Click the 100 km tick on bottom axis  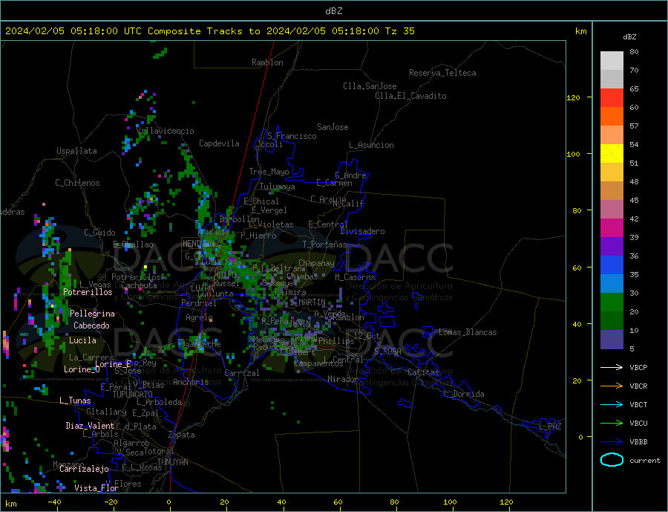coord(450,502)
